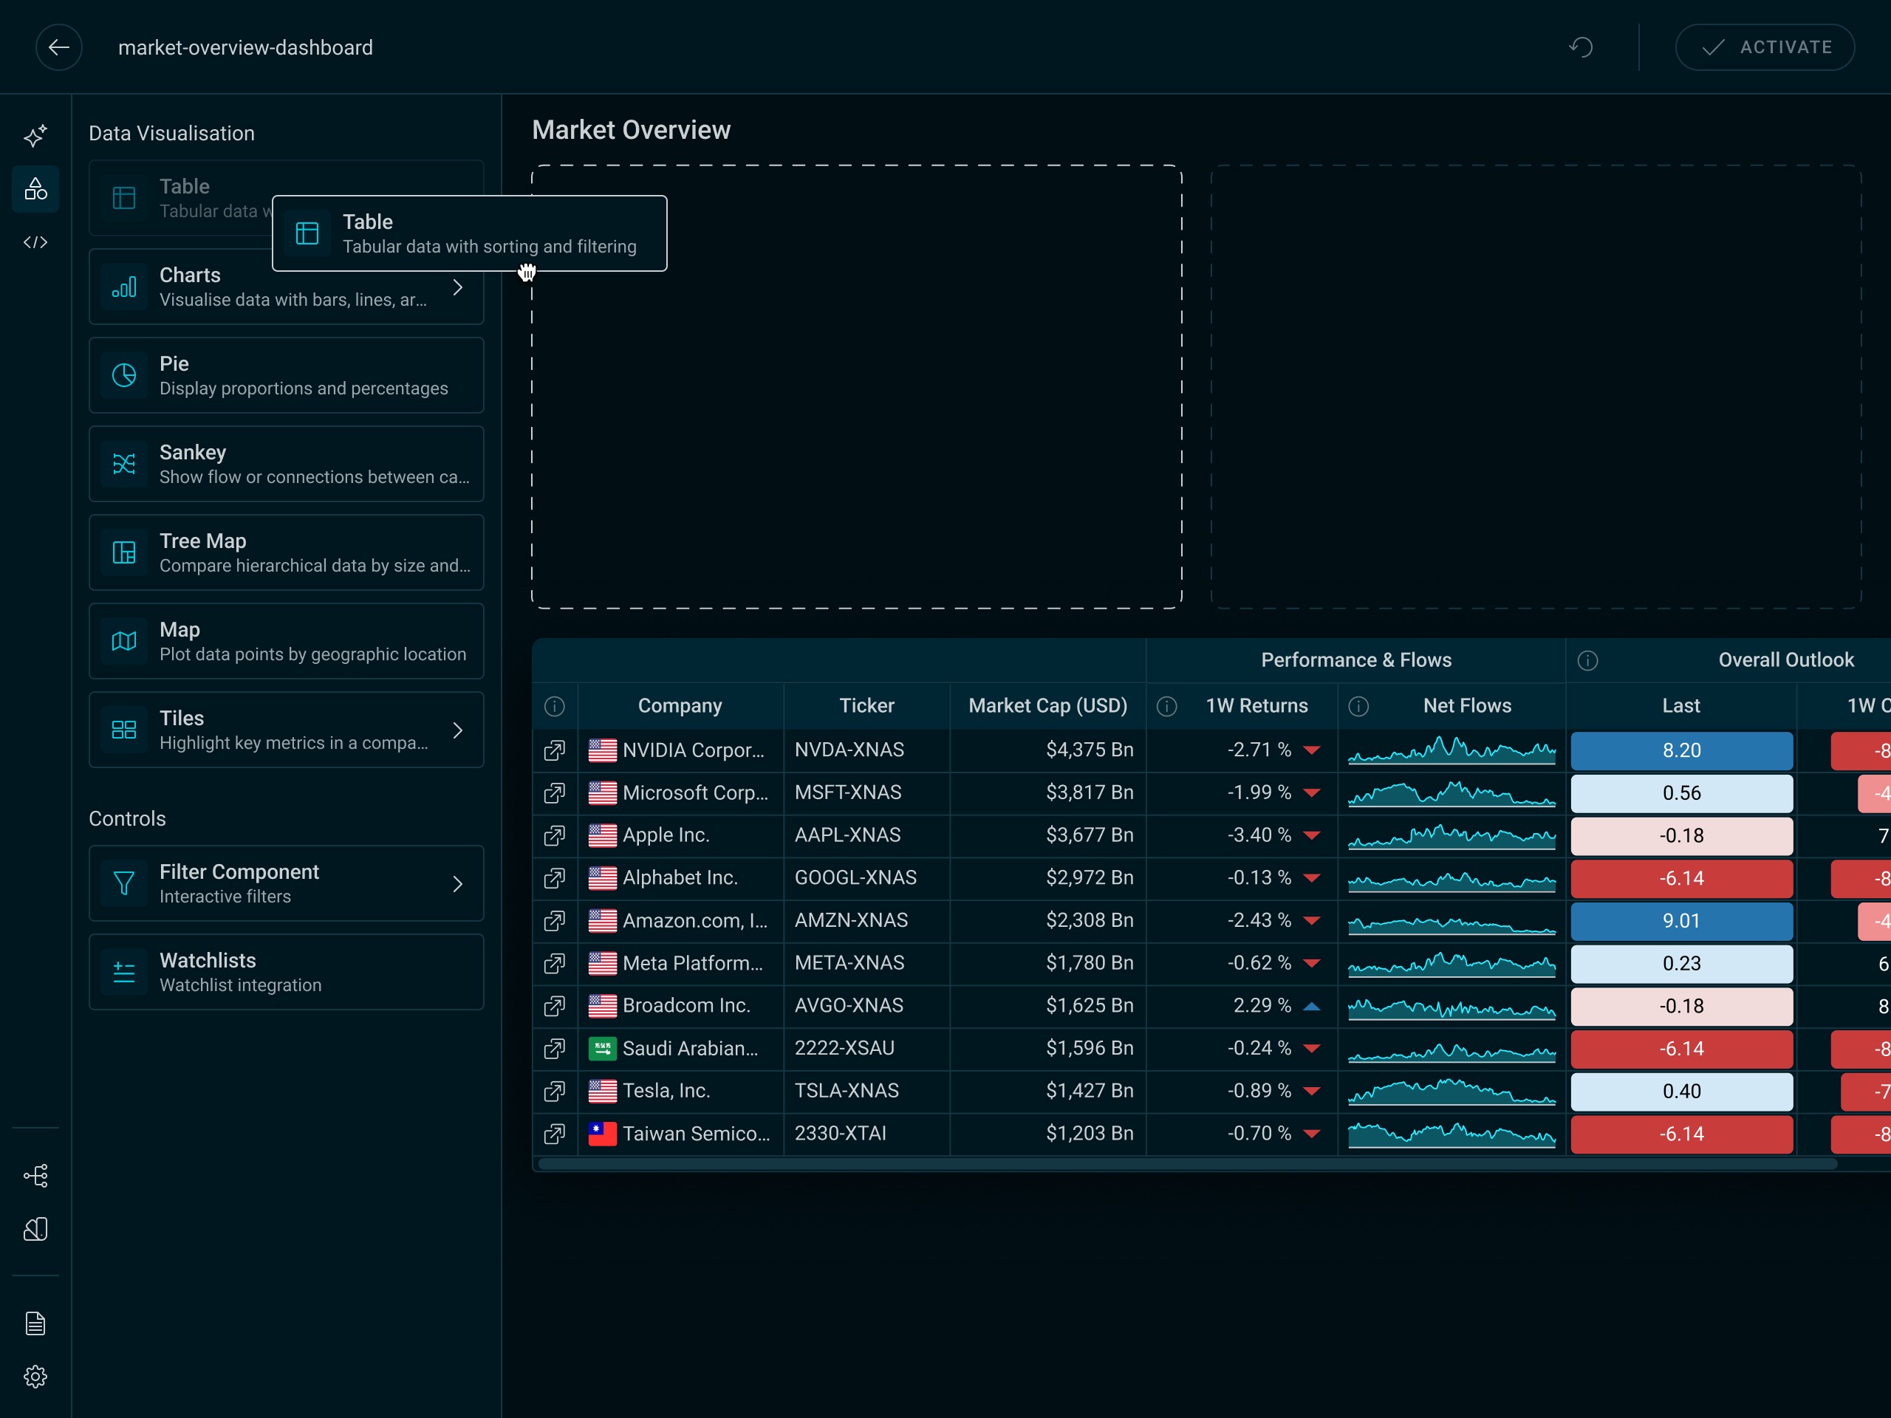Open the AI sparkle sidebar icon

[36, 136]
